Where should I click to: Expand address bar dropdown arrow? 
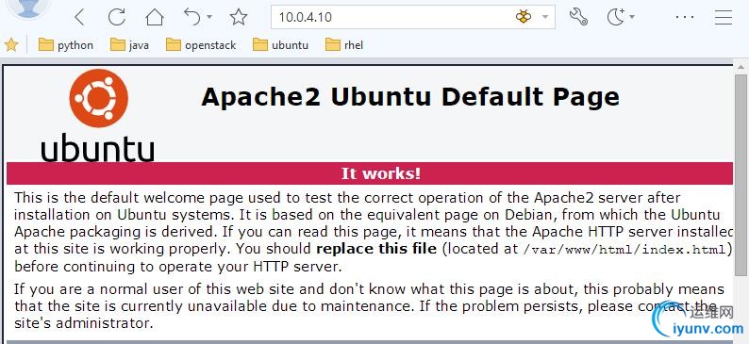(x=545, y=17)
